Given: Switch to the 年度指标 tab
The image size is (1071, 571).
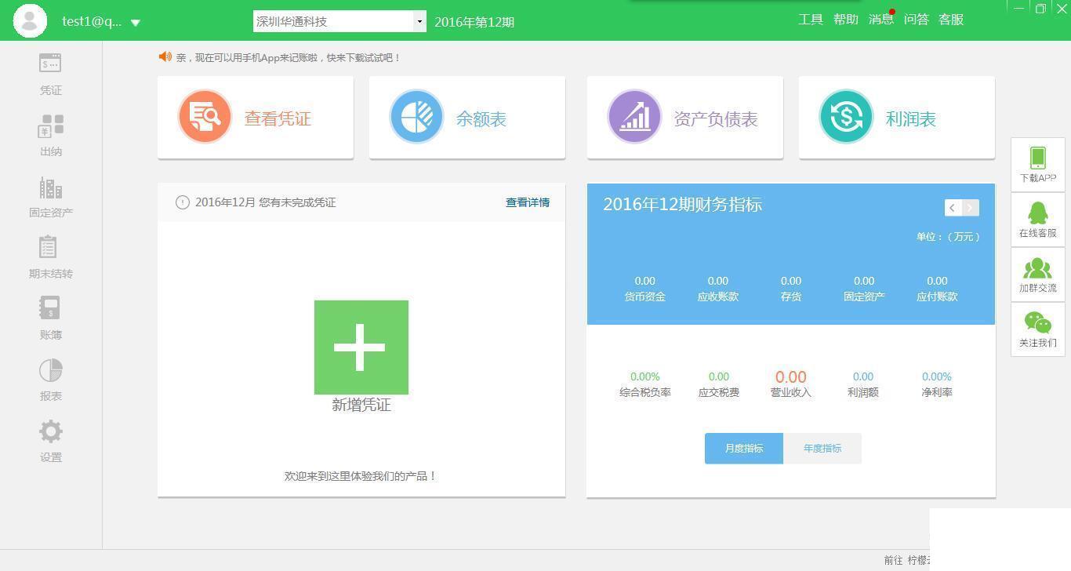Looking at the screenshot, I should (822, 448).
